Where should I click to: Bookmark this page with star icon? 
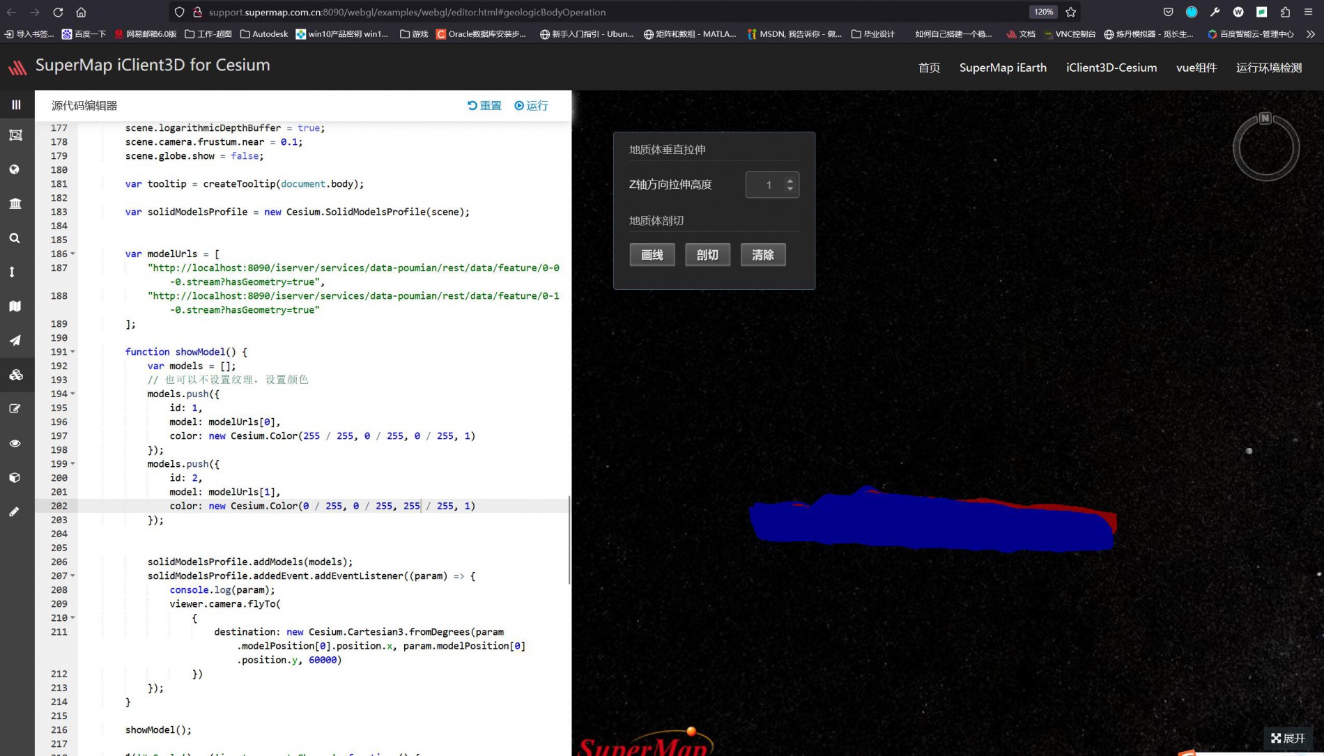(x=1071, y=12)
